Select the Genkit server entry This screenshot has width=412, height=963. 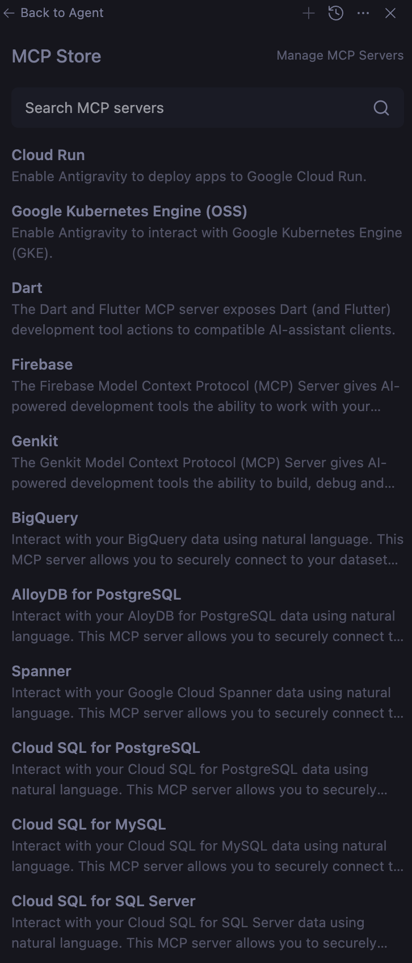point(35,441)
